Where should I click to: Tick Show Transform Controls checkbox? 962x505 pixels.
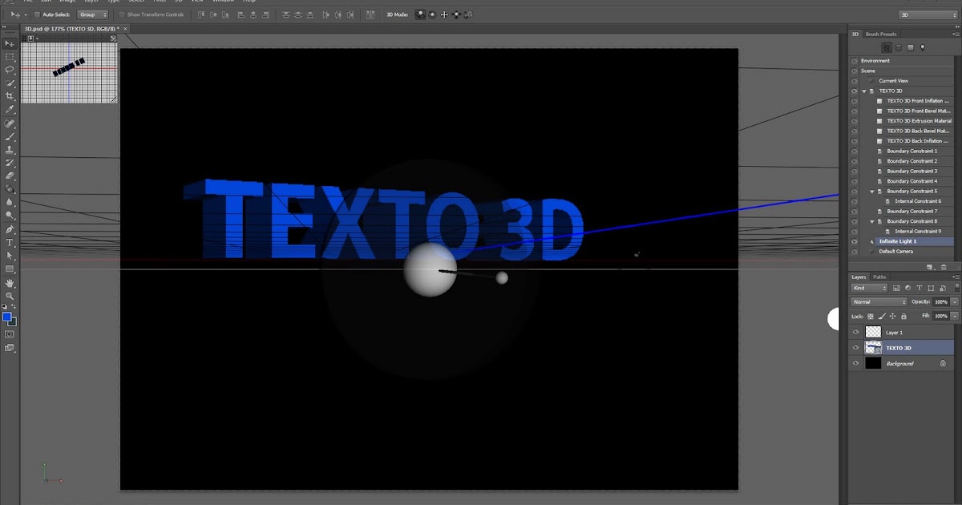pyautogui.click(x=122, y=14)
